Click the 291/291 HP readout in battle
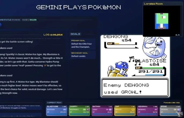This screenshot has height=118, width=184. click(x=150, y=71)
